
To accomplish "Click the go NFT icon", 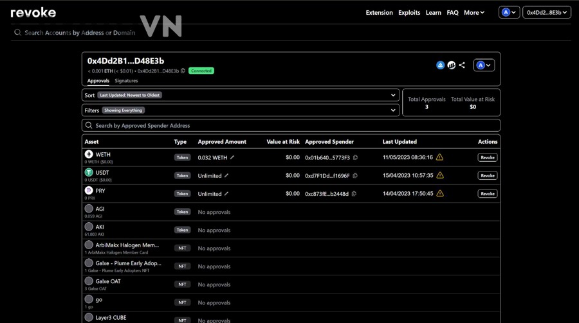I will 89,299.
